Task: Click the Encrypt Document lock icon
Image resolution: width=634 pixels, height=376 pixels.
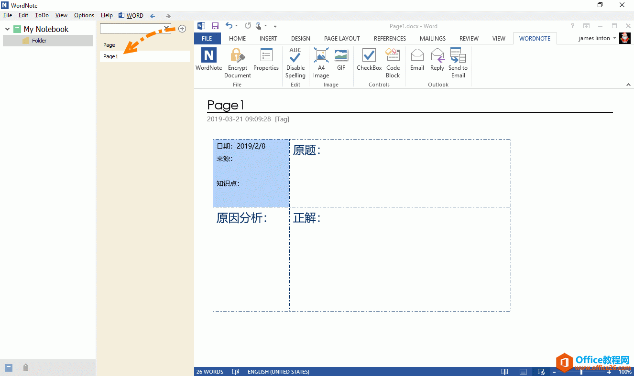Action: [x=237, y=56]
